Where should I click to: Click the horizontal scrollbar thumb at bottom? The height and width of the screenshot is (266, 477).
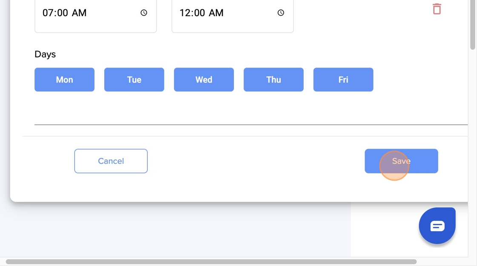(x=211, y=262)
